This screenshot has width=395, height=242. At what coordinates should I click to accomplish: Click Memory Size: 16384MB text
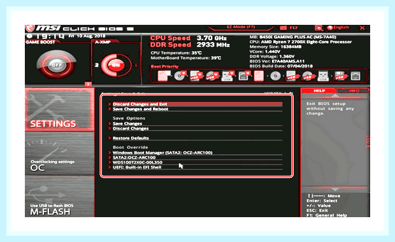tap(275, 47)
